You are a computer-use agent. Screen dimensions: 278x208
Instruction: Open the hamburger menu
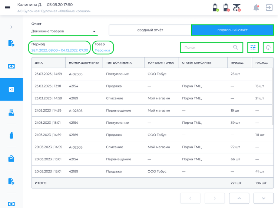click(7, 8)
